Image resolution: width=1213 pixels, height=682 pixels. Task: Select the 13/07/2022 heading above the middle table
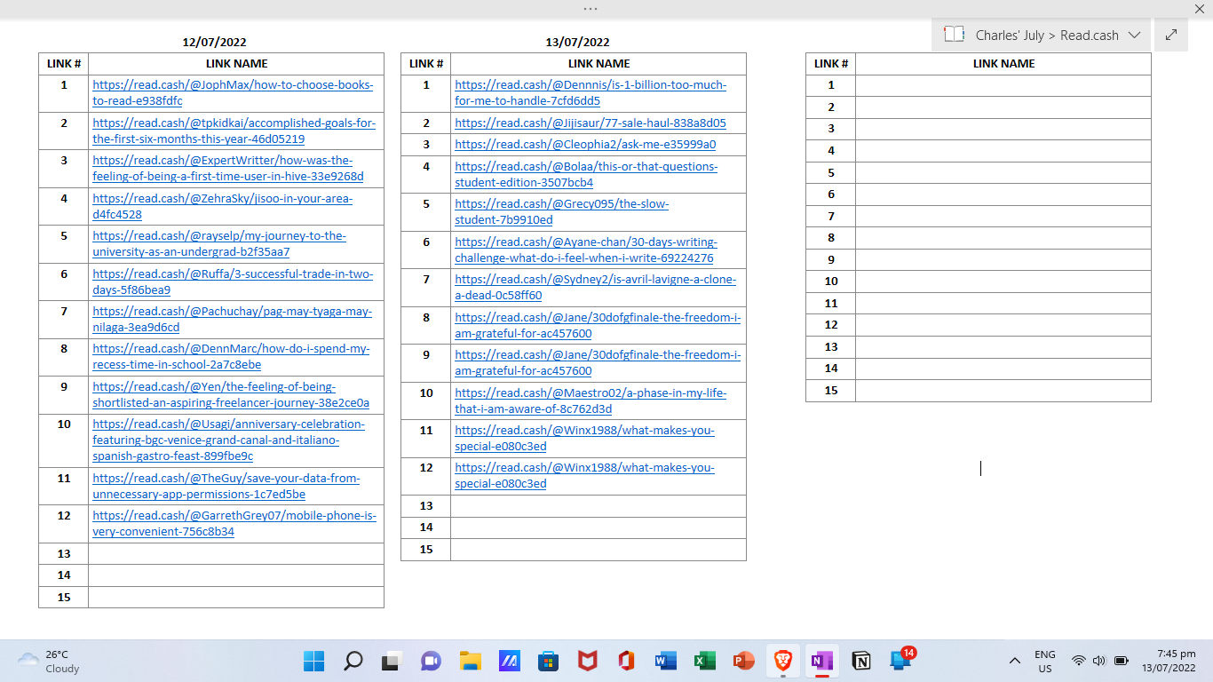click(577, 42)
